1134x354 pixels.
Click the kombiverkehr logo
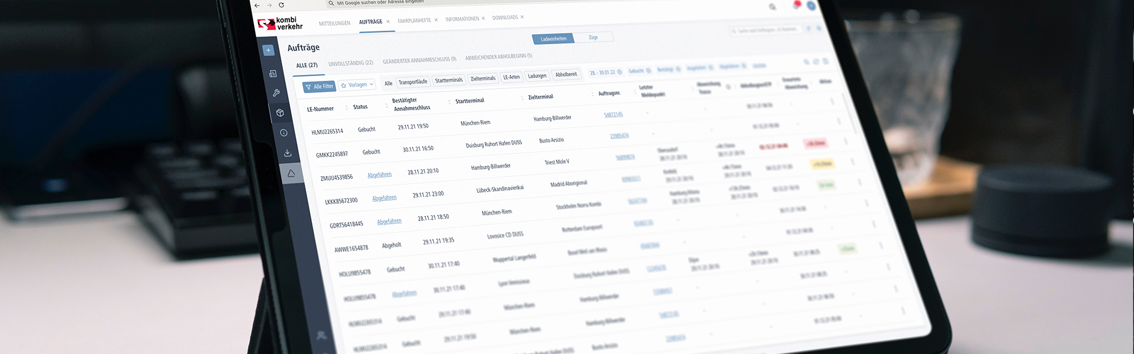pos(280,24)
